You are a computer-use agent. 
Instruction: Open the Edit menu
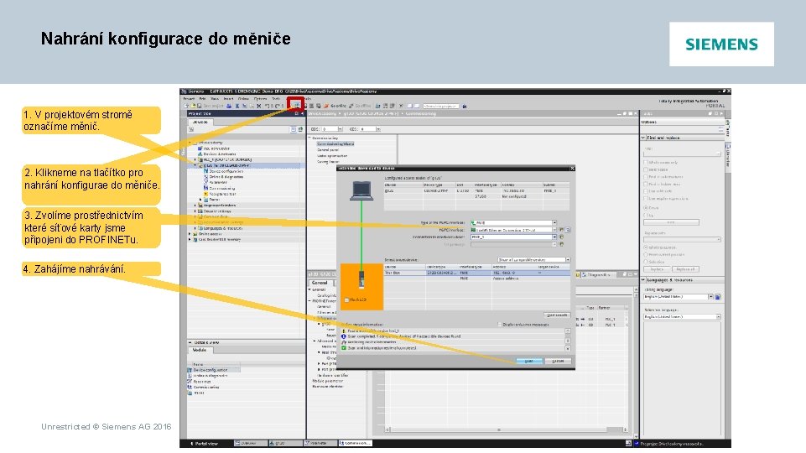click(x=202, y=99)
